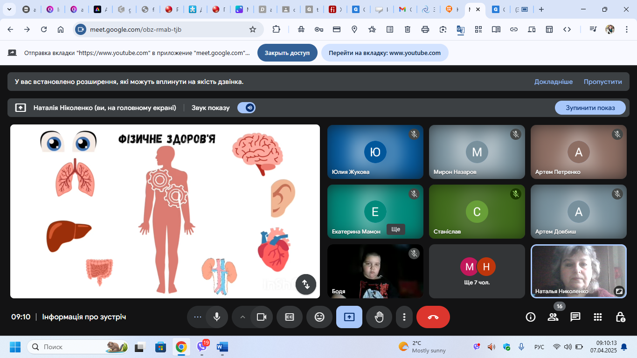Click the present screen button
637x358 pixels.
coord(349,317)
